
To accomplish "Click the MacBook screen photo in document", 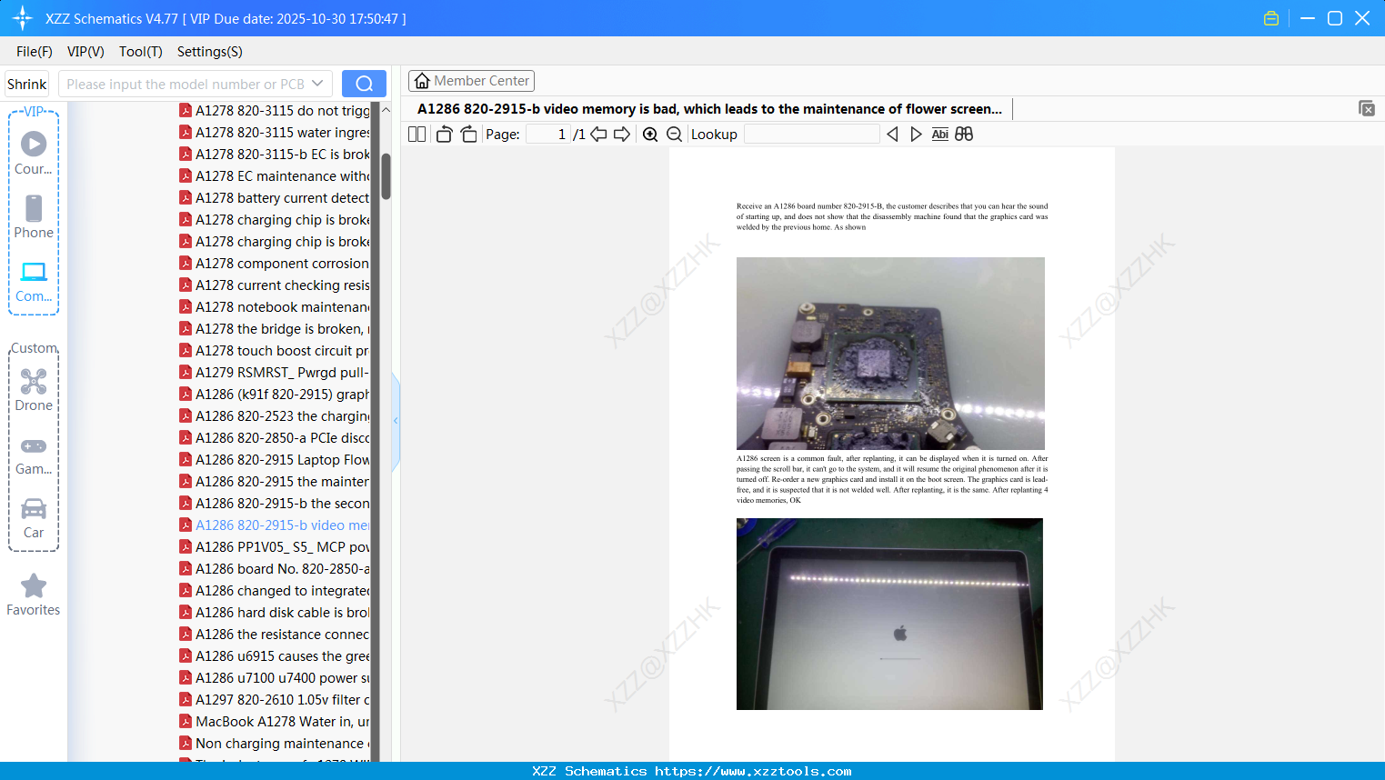I will click(x=889, y=614).
